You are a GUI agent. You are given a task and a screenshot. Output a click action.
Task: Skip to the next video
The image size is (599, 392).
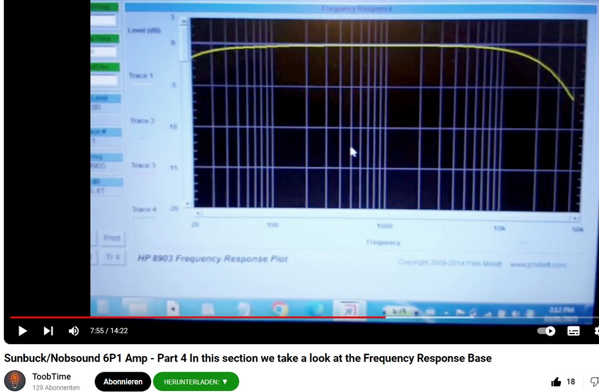pos(48,331)
